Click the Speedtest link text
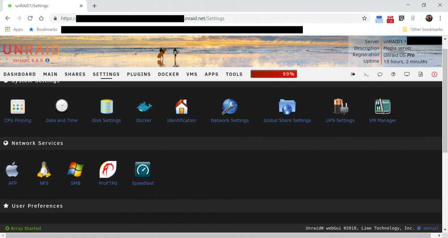Image resolution: width=448 pixels, height=238 pixels. coord(142,183)
